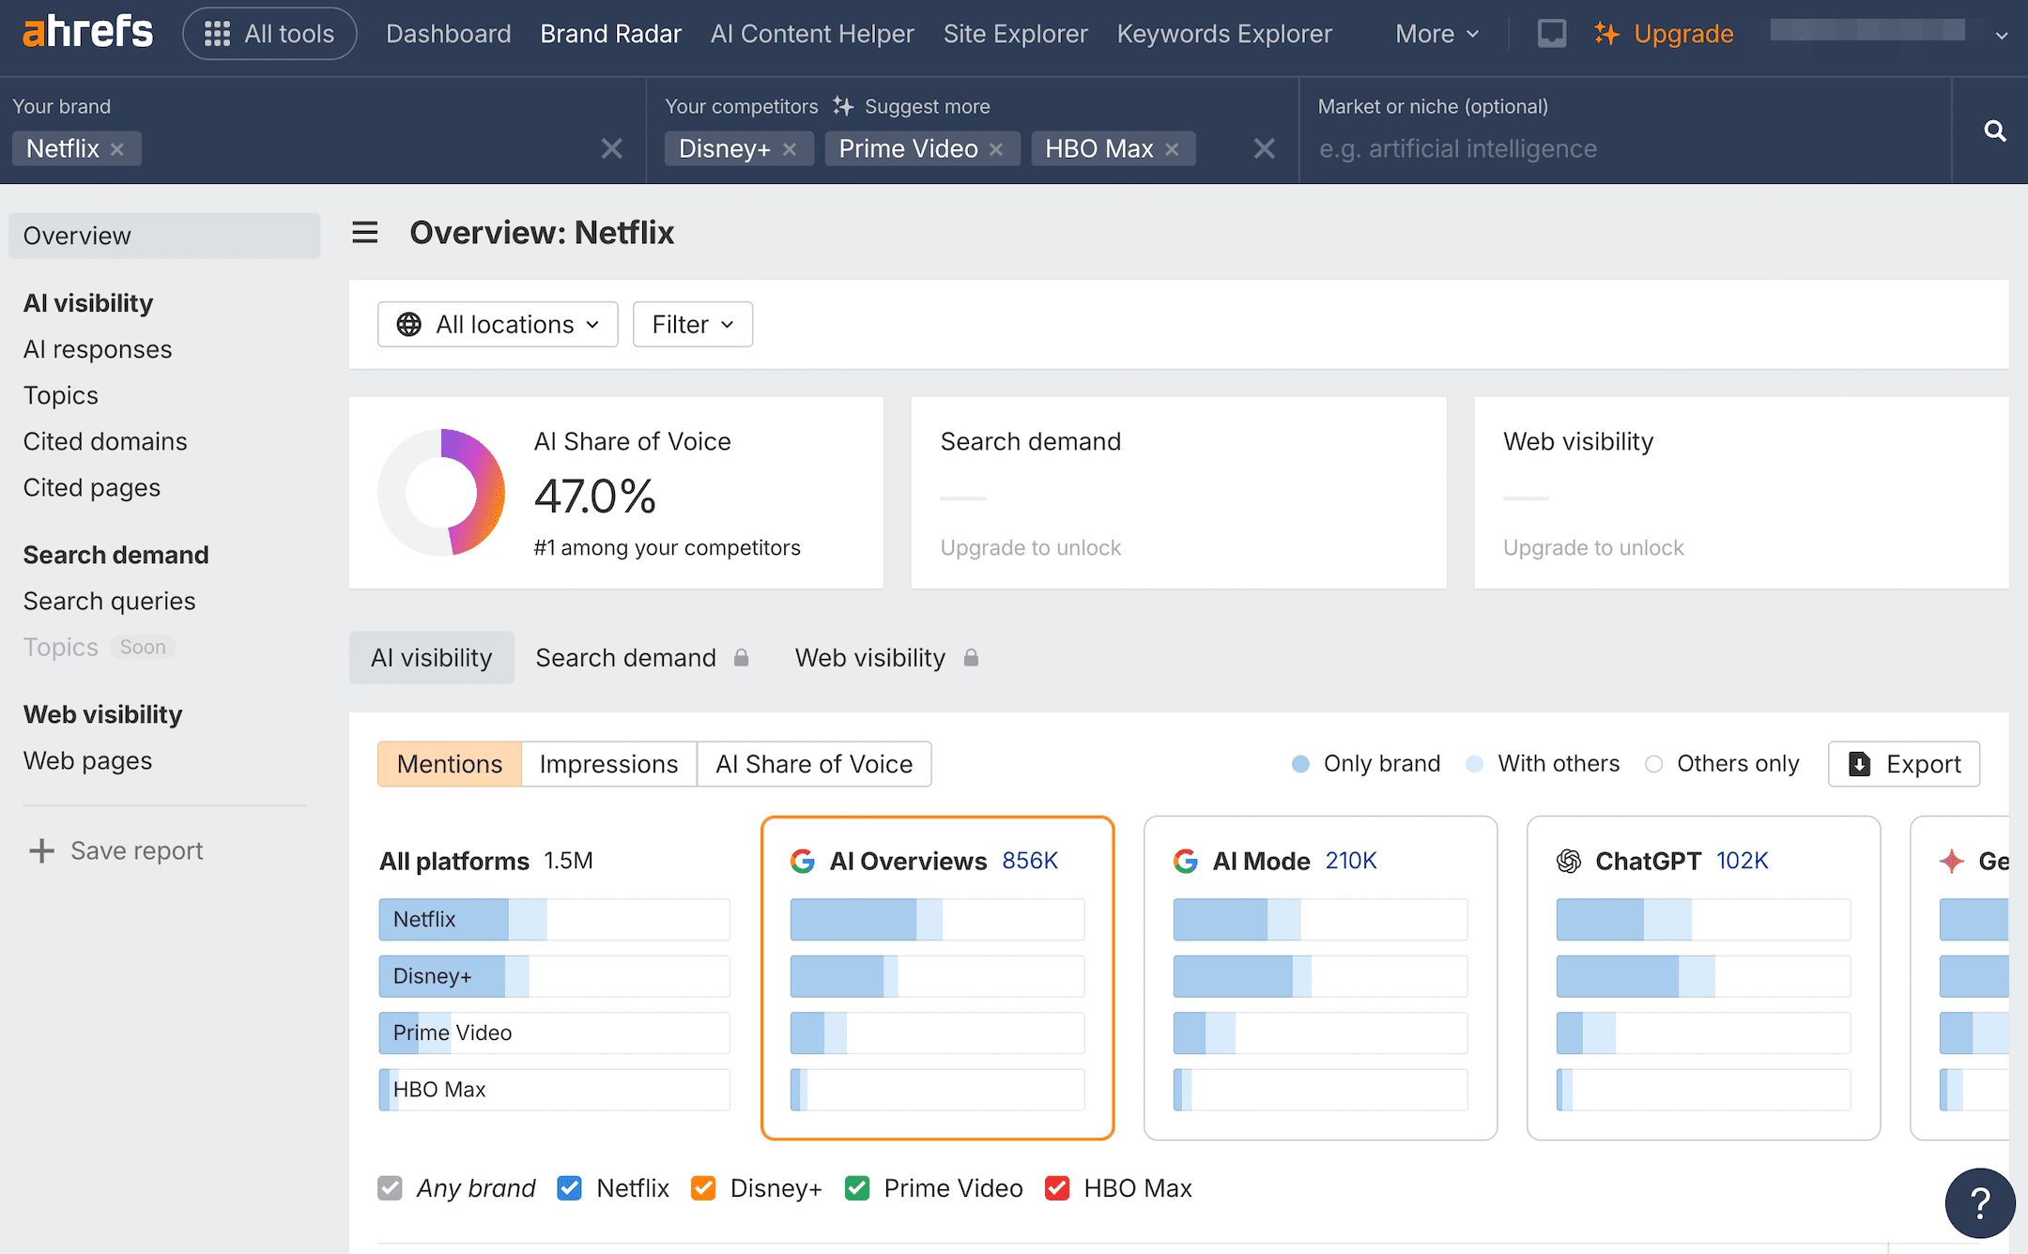Remove the Netflix brand tag
Image resolution: width=2028 pixels, height=1254 pixels.
[x=117, y=149]
